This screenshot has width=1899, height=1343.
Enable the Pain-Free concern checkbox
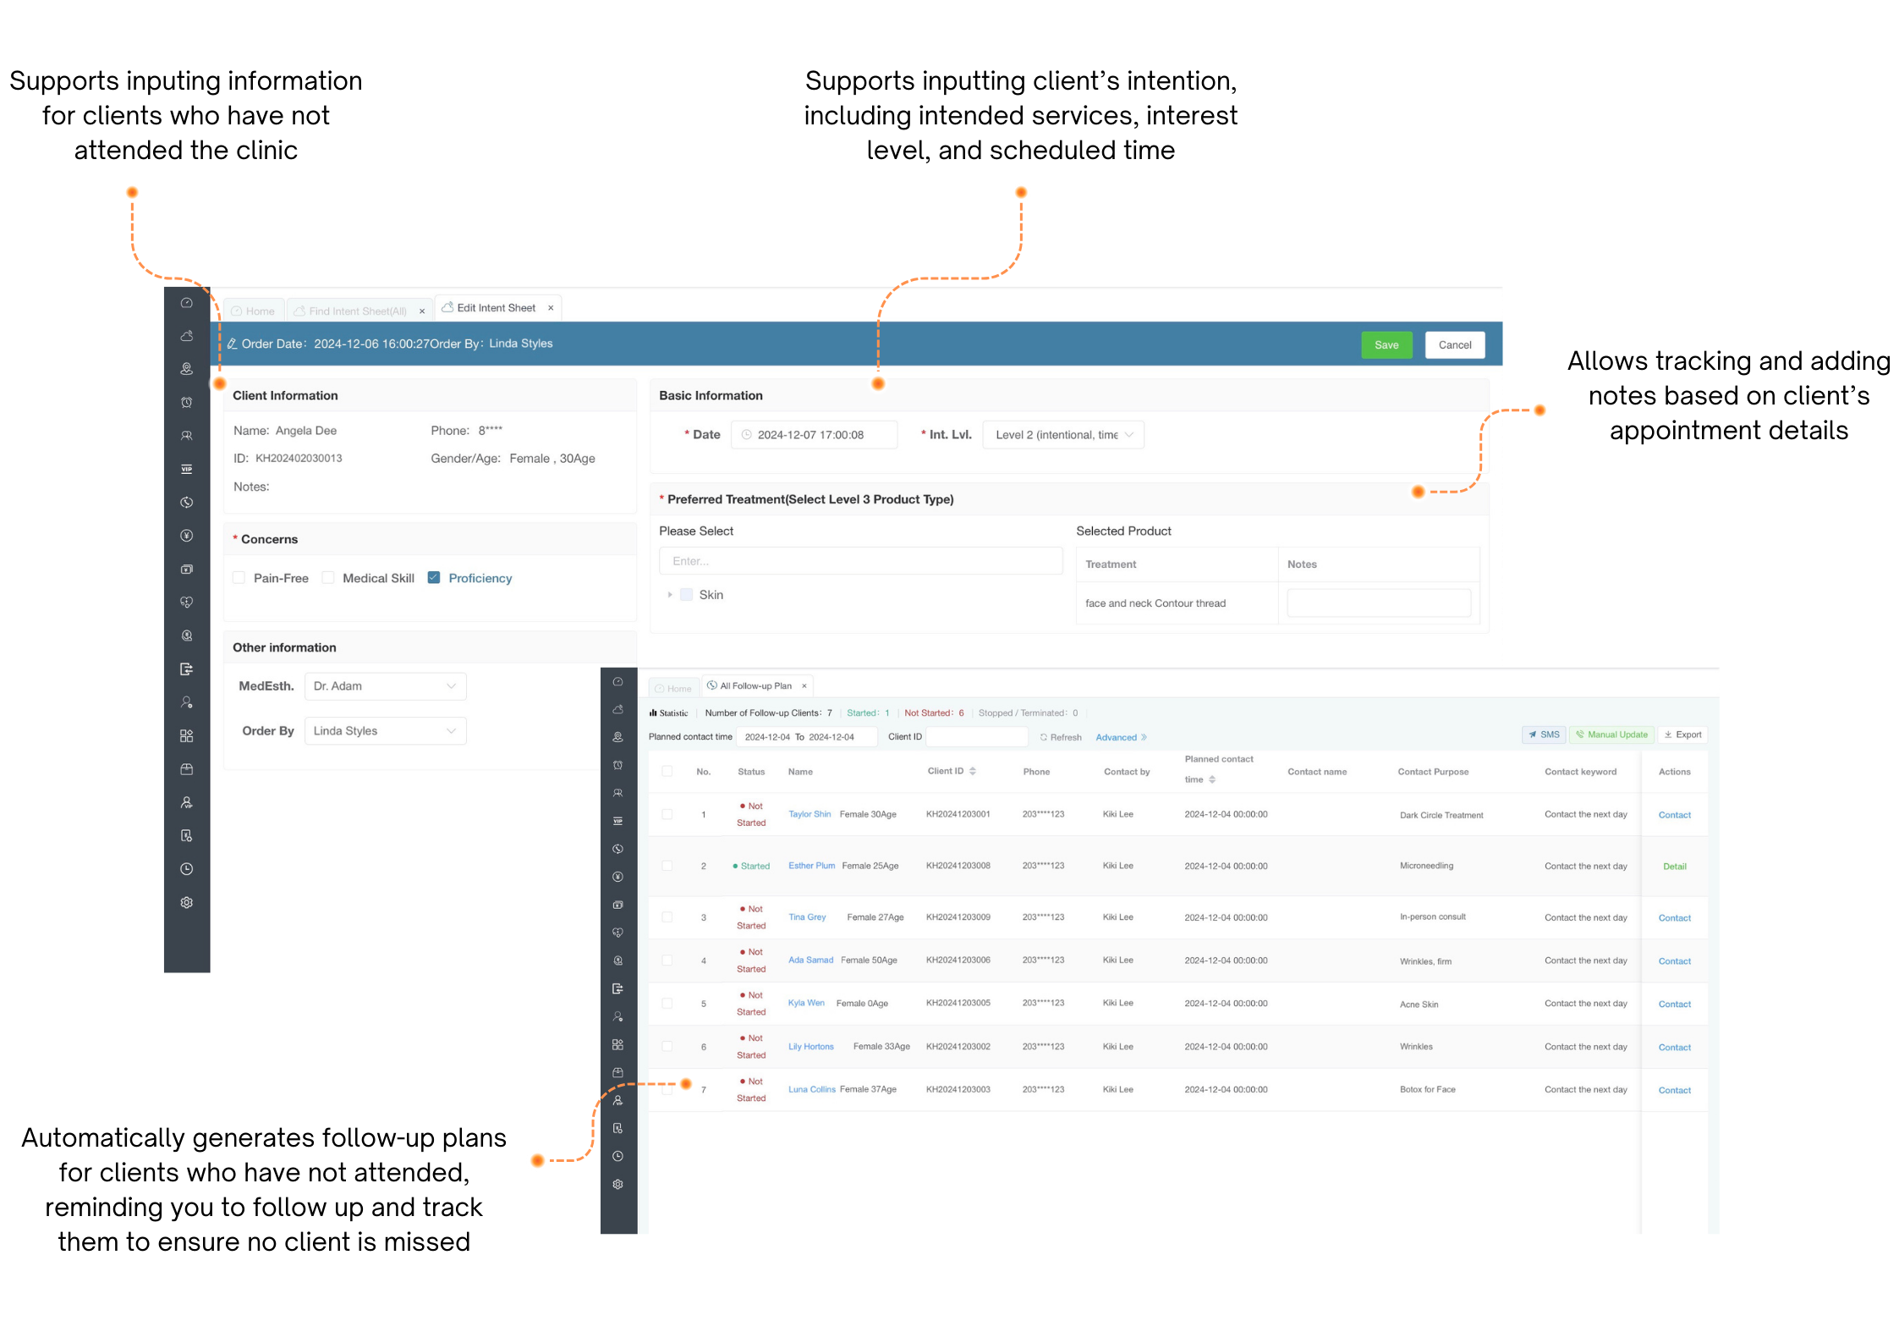[x=239, y=578]
